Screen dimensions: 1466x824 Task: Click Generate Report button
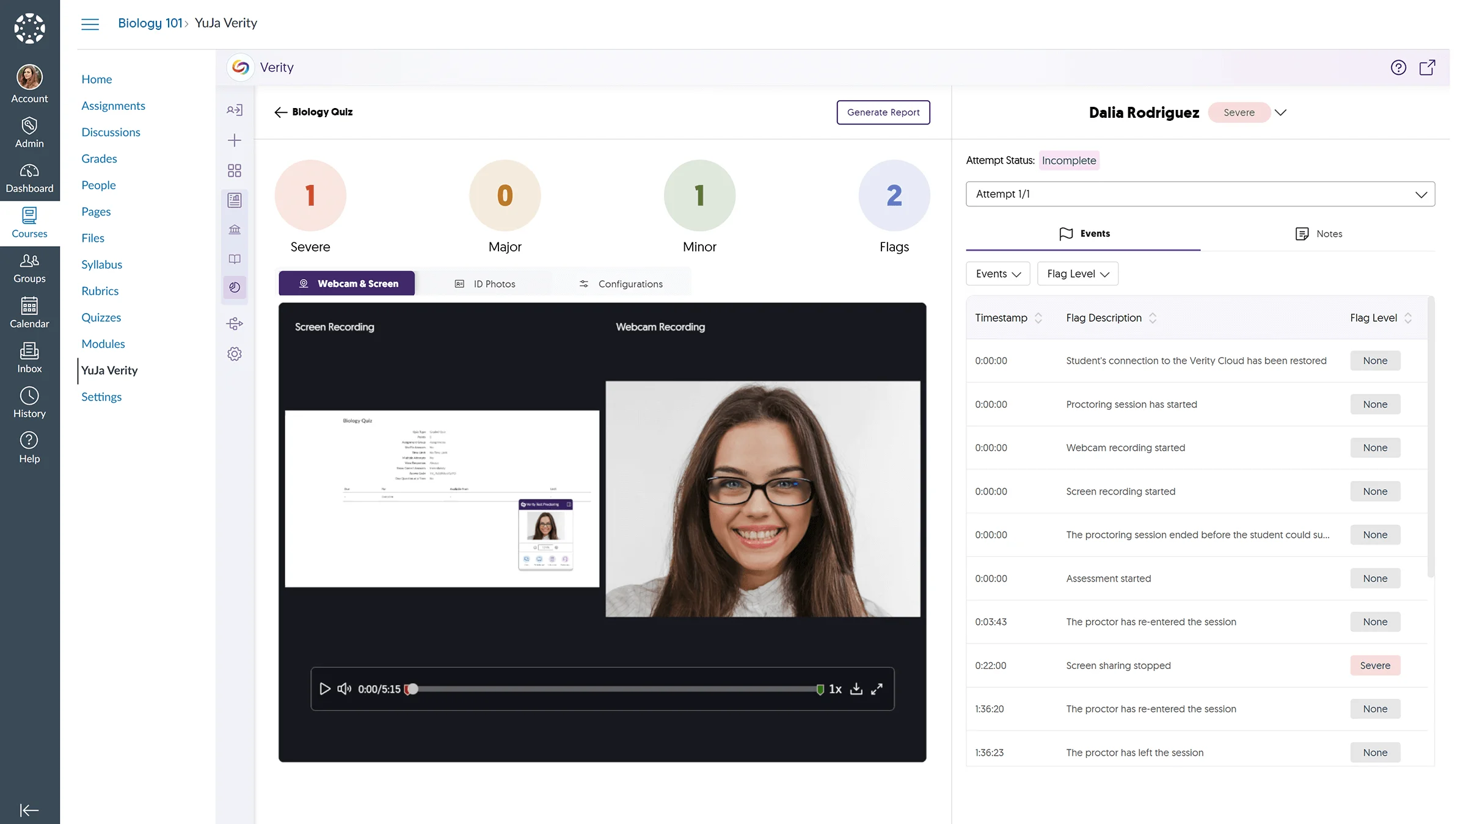pos(883,112)
